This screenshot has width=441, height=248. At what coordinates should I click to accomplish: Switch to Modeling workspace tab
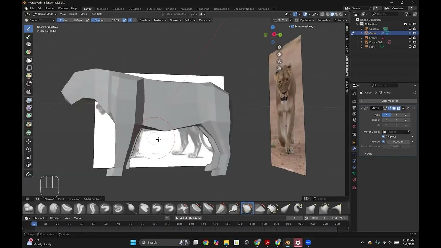click(x=102, y=9)
